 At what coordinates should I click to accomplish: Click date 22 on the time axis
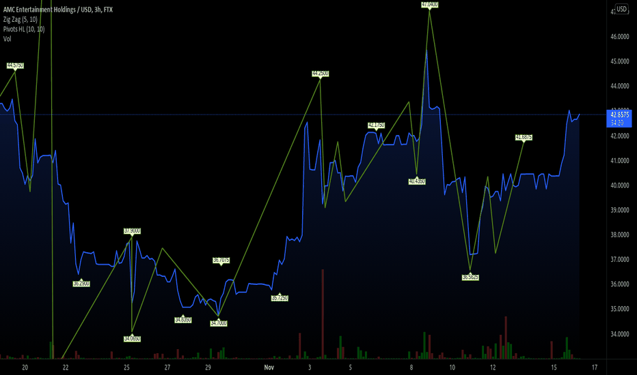[x=66, y=367]
